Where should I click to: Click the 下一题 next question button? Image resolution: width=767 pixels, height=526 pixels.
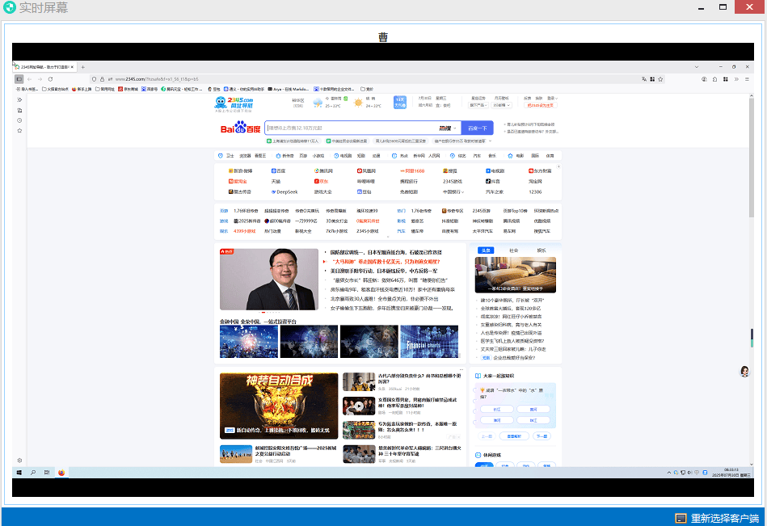click(x=542, y=436)
